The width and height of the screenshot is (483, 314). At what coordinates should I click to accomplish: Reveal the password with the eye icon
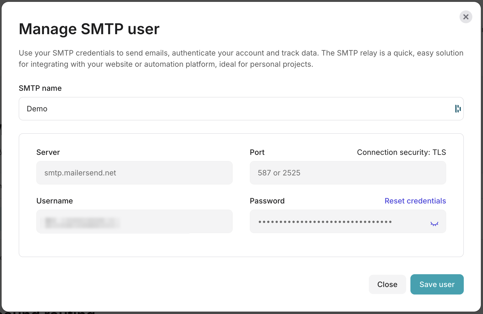434,224
